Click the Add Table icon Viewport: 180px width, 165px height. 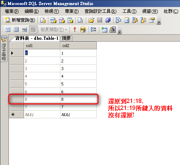coord(104,30)
